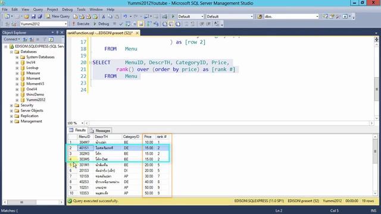The height and width of the screenshot is (214, 381).
Task: Expand the Yummi2012 database node
Action: (17, 100)
